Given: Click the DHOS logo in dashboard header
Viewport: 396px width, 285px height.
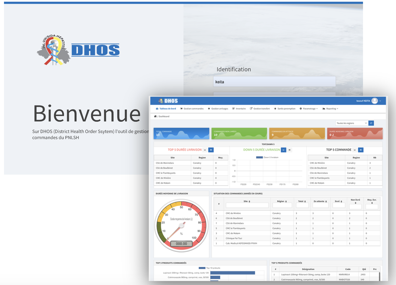Looking at the screenshot, I should (x=168, y=101).
